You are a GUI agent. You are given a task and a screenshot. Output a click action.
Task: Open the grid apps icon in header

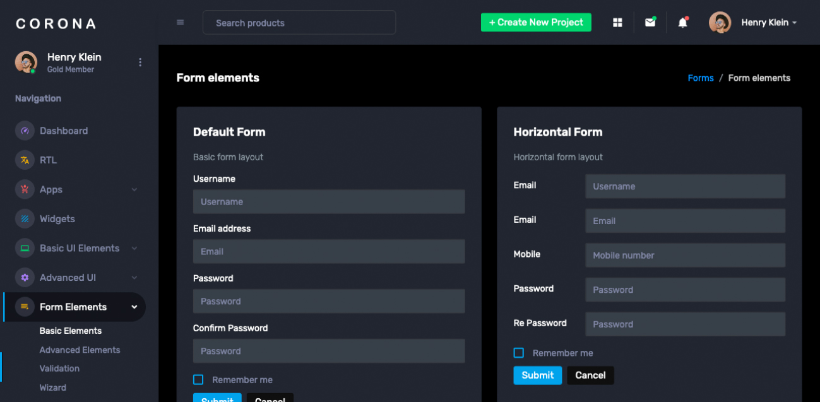pos(617,23)
